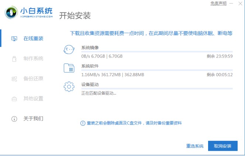Click the 制作系统 USB drive icon
Viewport: 245px width, 156px height.
point(14,59)
